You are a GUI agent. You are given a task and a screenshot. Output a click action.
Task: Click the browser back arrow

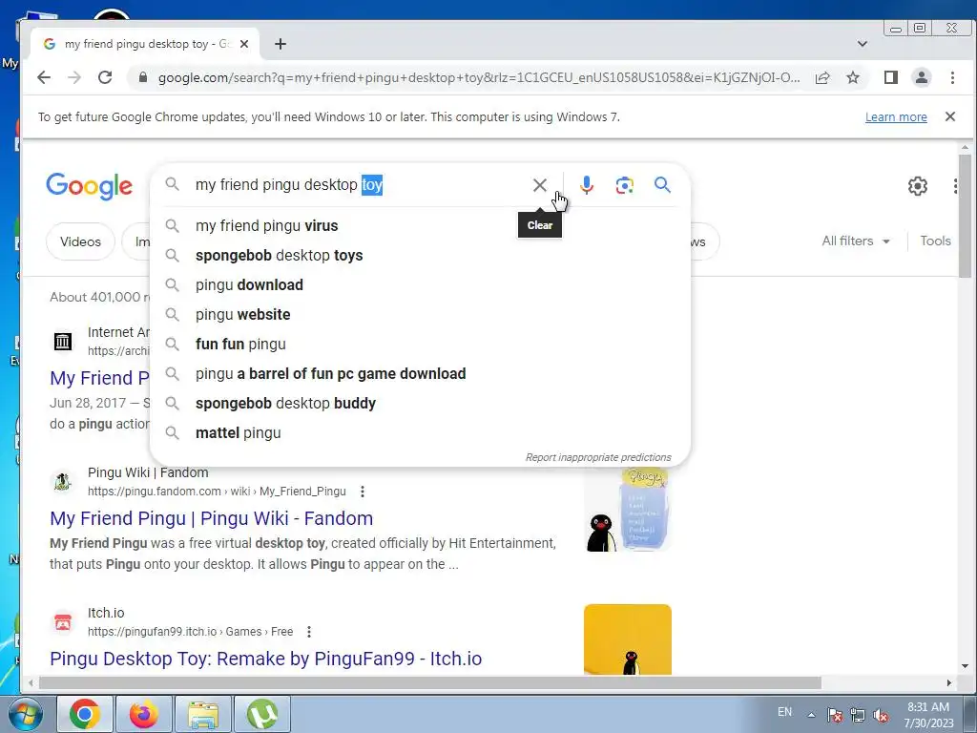tap(44, 77)
